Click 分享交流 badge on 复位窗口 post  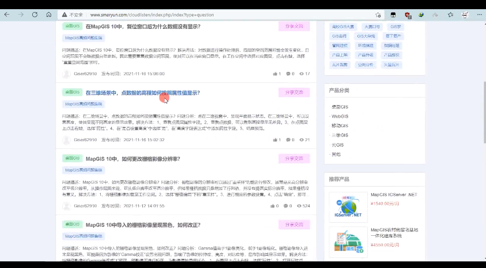point(294,27)
